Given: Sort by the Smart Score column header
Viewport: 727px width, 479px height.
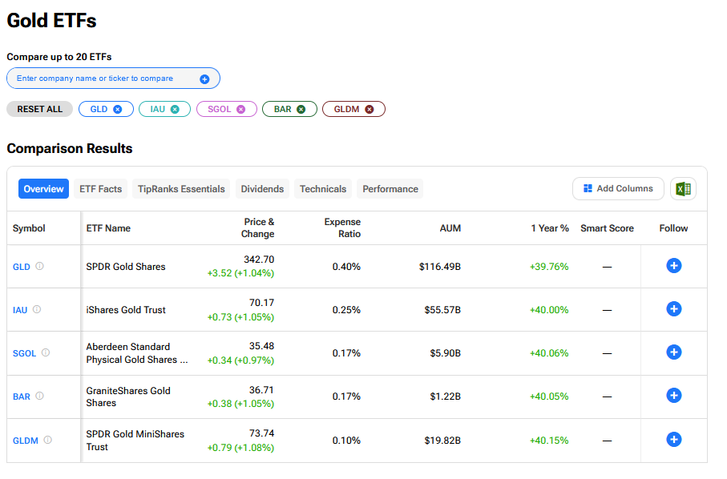Looking at the screenshot, I should 607,228.
